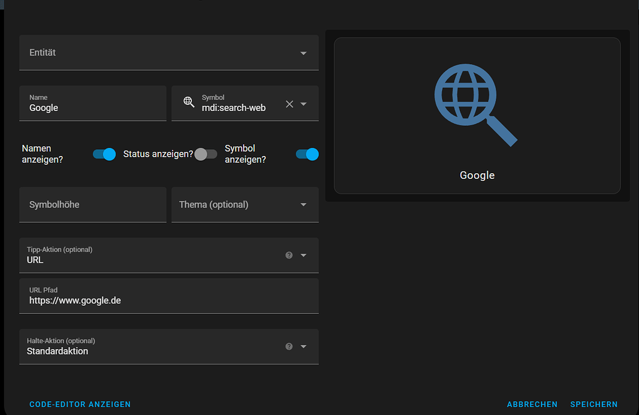Open the help icon next to Tipp-Aktion

click(288, 255)
